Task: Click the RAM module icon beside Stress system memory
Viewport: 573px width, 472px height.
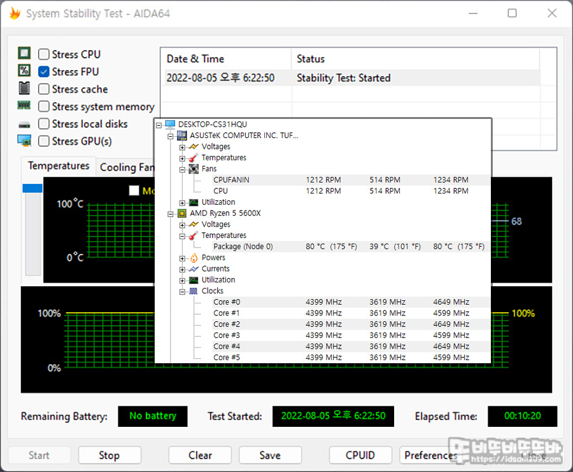Action: click(24, 106)
